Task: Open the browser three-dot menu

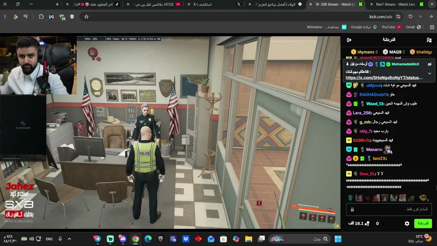Action: click(x=5, y=17)
